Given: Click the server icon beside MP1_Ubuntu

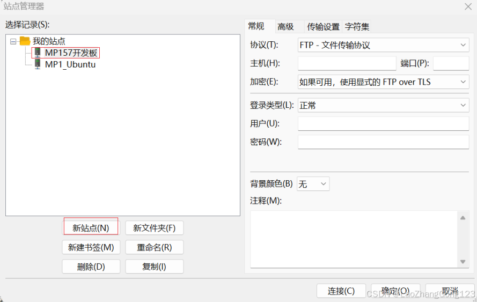Looking at the screenshot, I should click(38, 64).
